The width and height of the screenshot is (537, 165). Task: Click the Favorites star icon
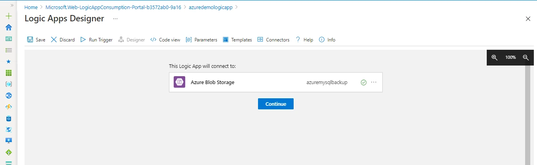(x=8, y=62)
